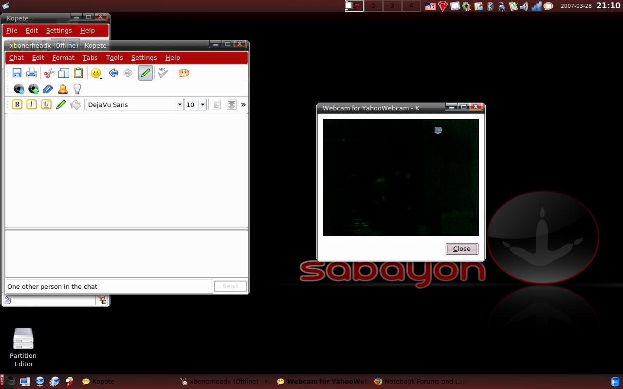Viewport: 623px width, 389px height.
Task: Open Edit menu in Kopete contact list window
Action: [32, 30]
